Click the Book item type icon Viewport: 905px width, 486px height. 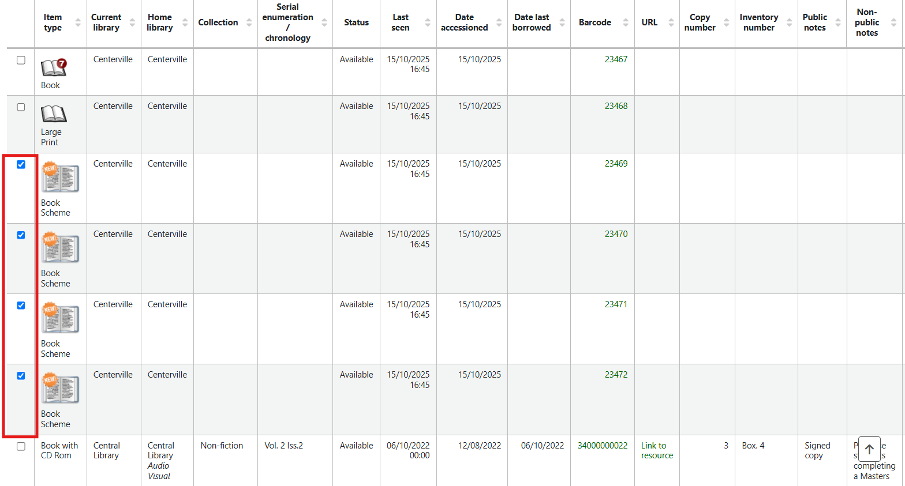click(54, 67)
